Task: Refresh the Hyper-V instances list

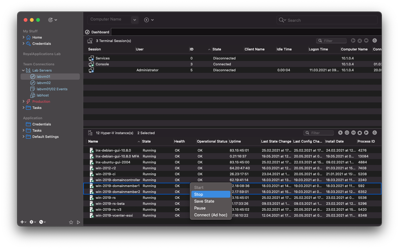Action: [x=374, y=132]
